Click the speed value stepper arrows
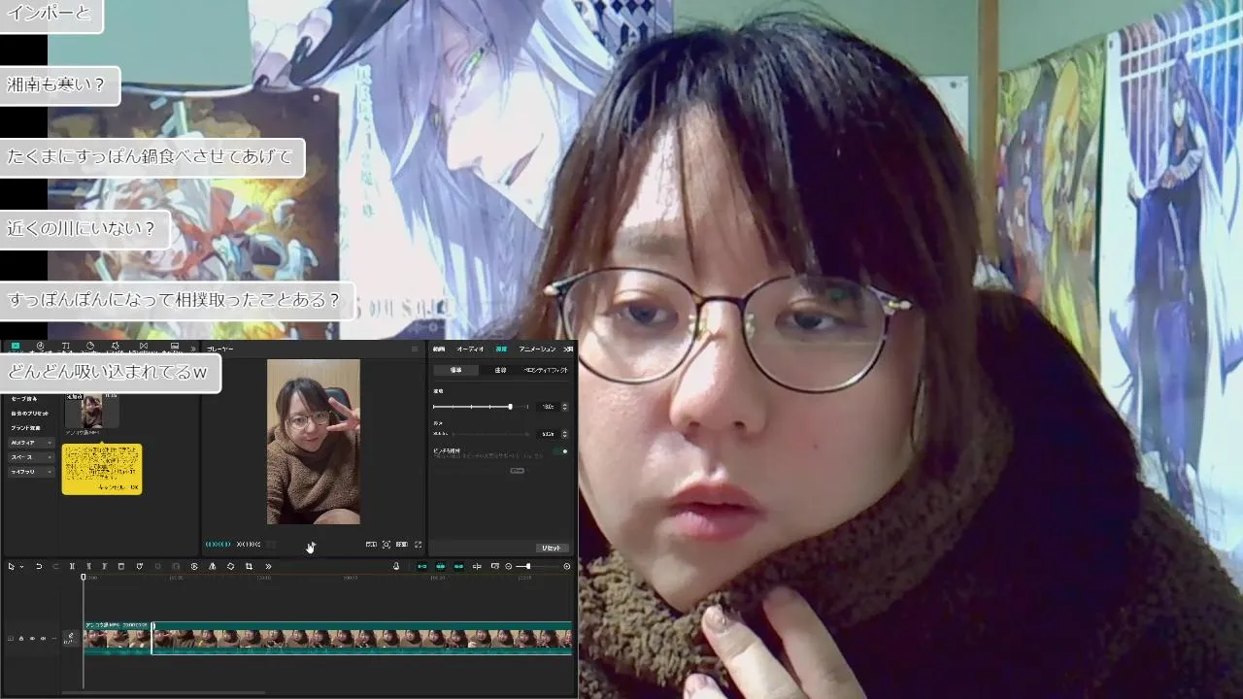 coord(565,407)
